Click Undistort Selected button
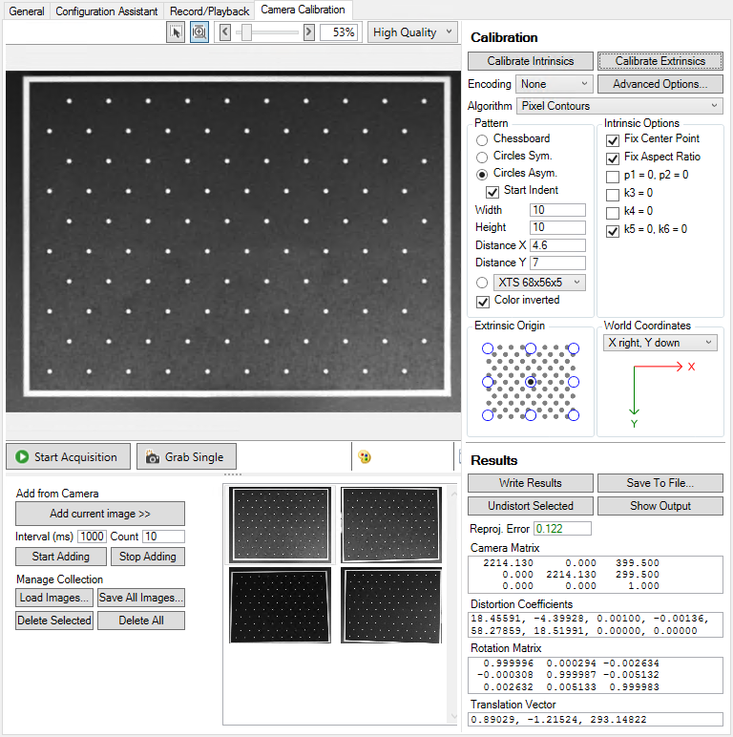733x737 pixels. (531, 506)
